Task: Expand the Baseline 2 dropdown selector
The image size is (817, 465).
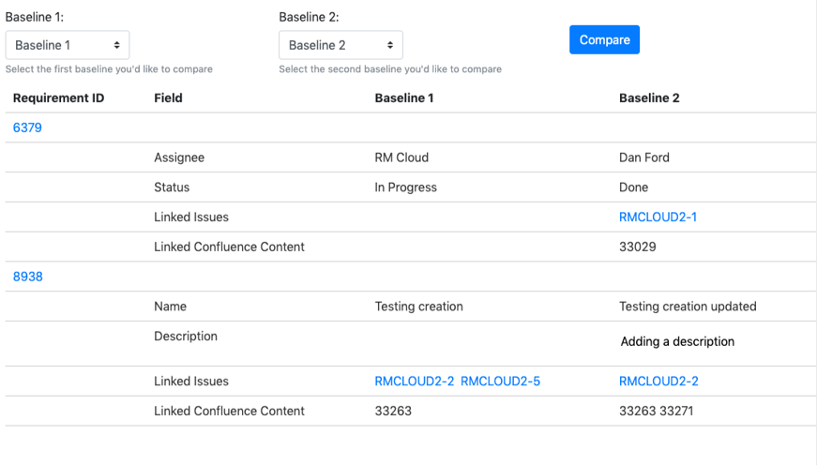Action: [340, 45]
